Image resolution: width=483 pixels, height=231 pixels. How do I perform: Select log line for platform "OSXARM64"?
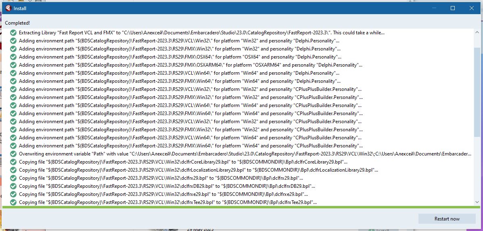[191, 65]
